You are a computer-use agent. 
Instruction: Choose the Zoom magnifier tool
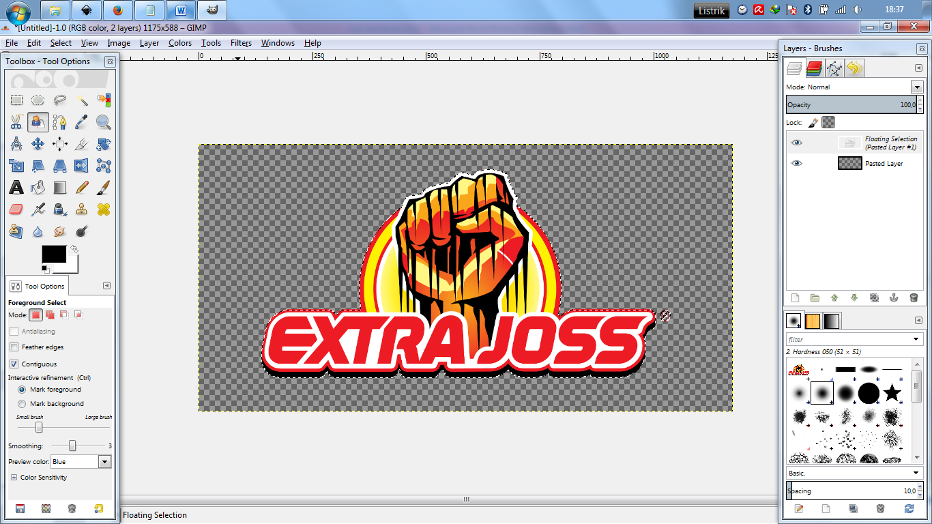104,122
